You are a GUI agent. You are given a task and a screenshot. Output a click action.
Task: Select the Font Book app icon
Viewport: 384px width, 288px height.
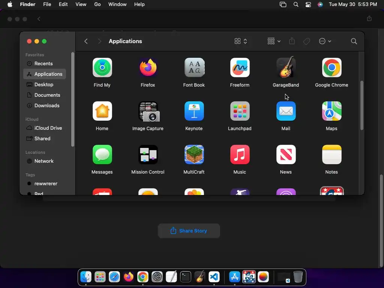[194, 67]
